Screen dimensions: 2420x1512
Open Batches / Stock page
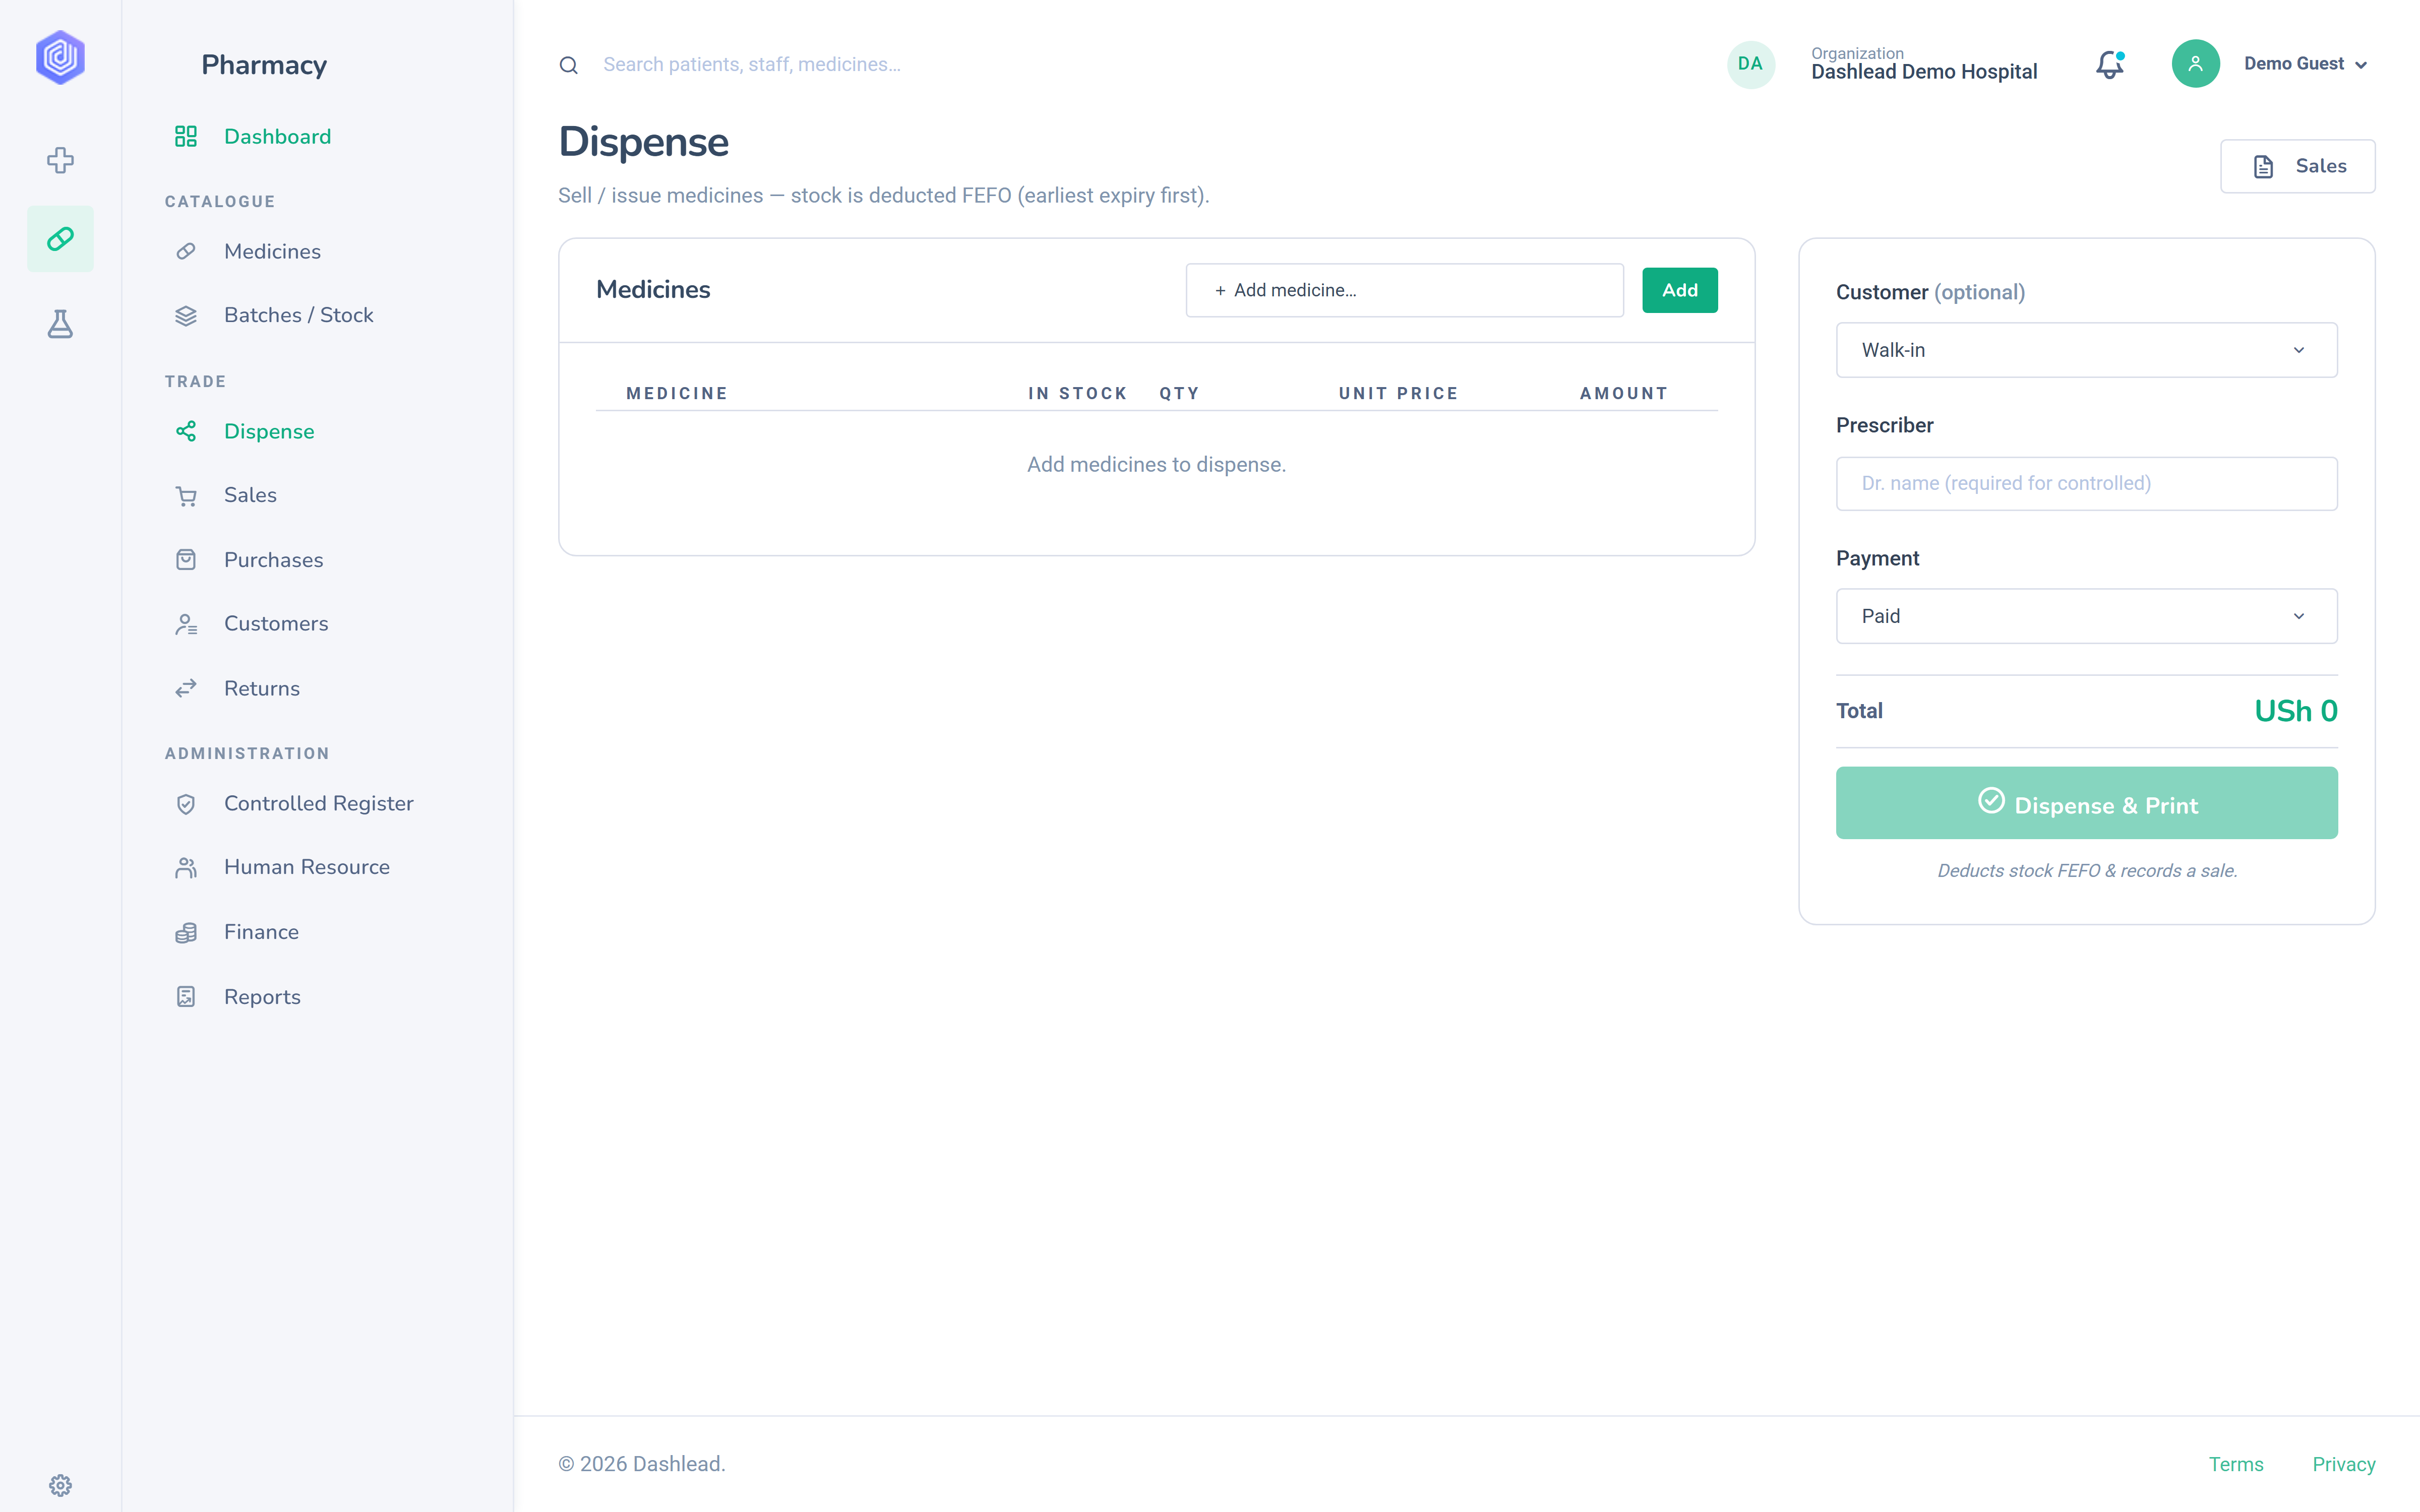(298, 315)
